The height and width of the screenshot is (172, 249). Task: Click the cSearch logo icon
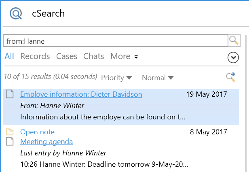pos(16,13)
